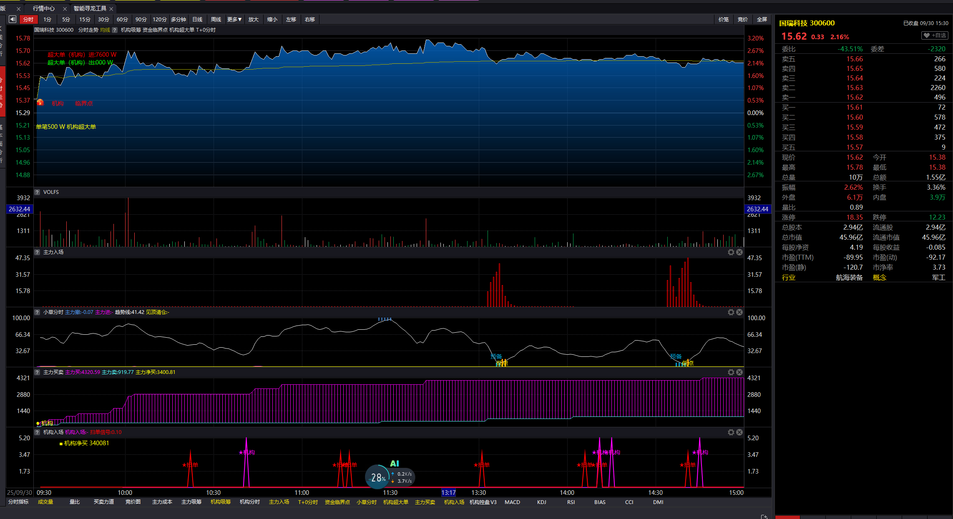Toggle 主力入场 indicator in bottom bar
Screen dimensions: 953x519
279,502
